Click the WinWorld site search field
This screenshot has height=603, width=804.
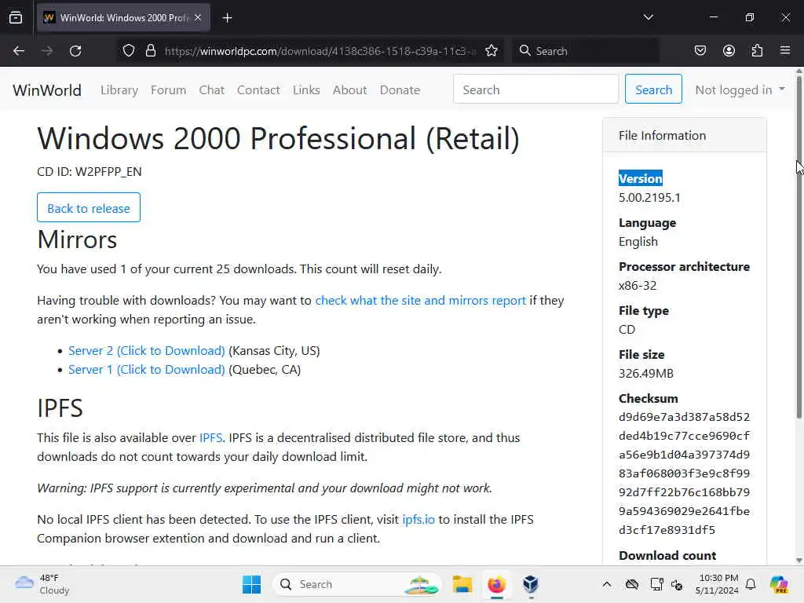pyautogui.click(x=535, y=90)
